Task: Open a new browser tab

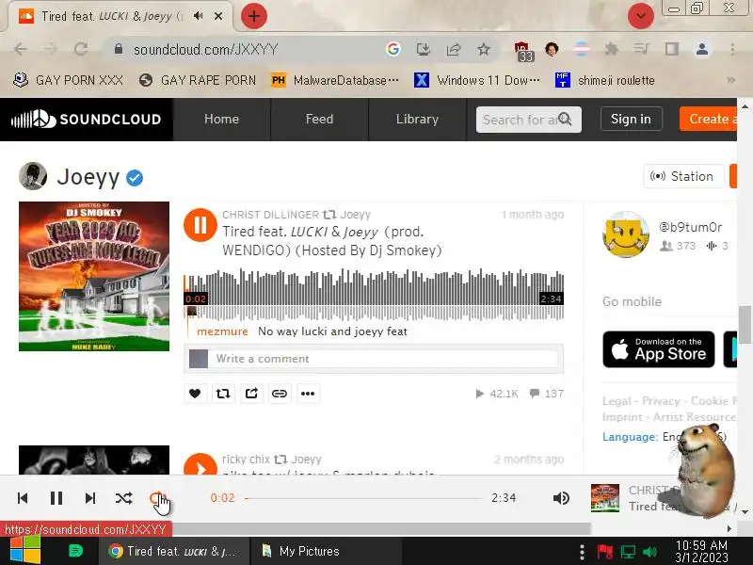Action: pyautogui.click(x=254, y=16)
